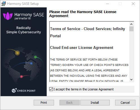Click the license scroll down arrow
The height and width of the screenshot is (110, 140).
(131, 80)
